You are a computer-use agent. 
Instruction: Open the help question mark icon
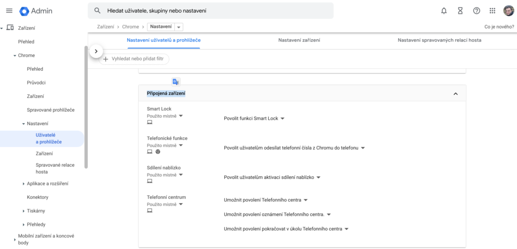click(476, 11)
